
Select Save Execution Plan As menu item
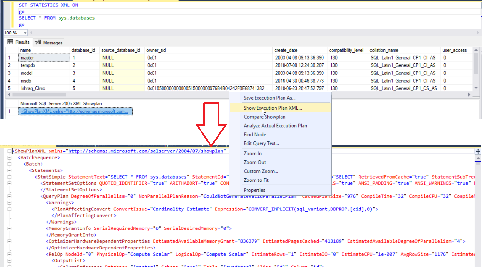[269, 98]
